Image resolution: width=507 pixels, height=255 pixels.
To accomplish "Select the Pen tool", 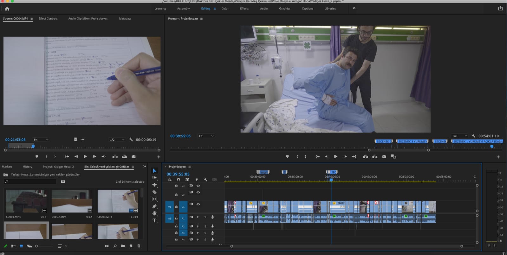I will (154, 206).
